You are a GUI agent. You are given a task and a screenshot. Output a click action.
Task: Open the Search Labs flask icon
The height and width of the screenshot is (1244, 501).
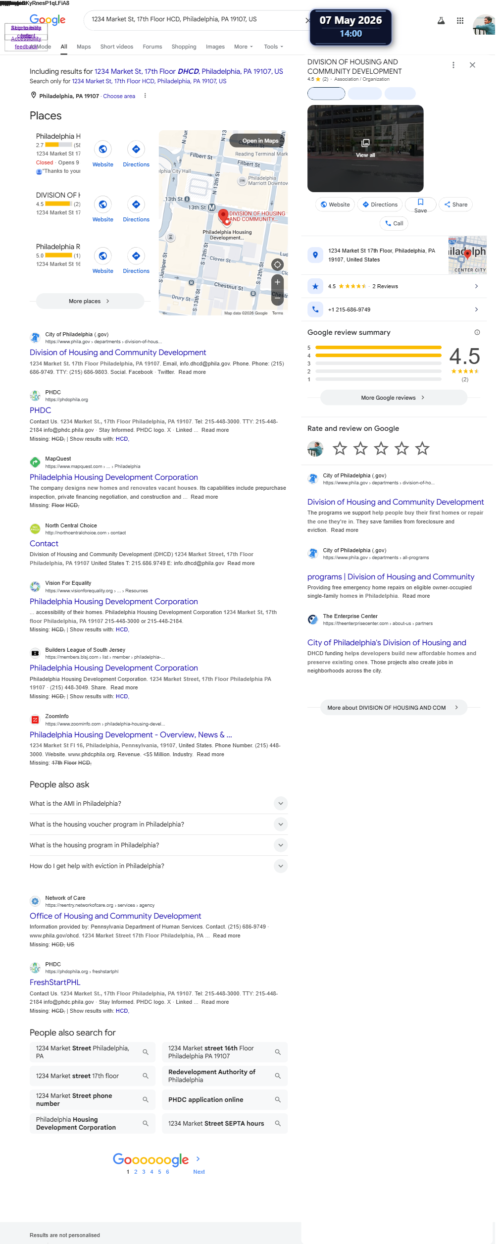(441, 21)
